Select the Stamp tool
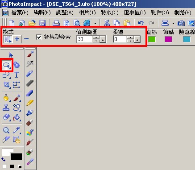The width and height of the screenshot is (195, 170). coord(6,108)
